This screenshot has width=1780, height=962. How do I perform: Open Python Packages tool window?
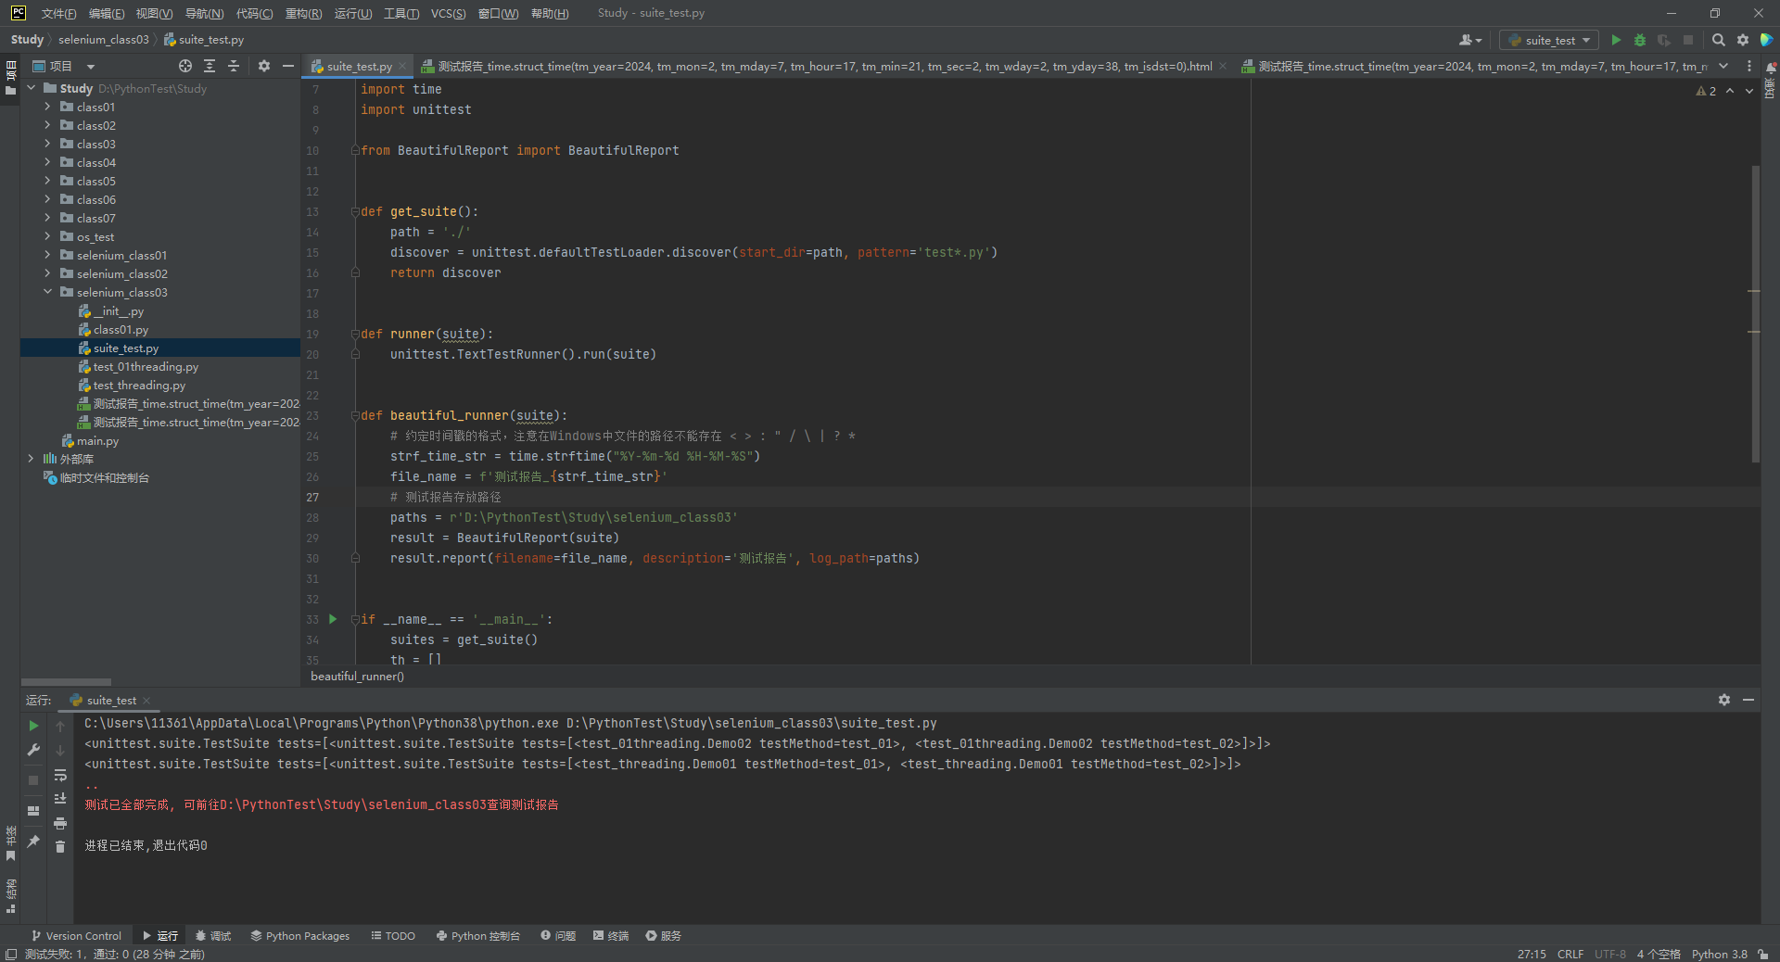(299, 936)
